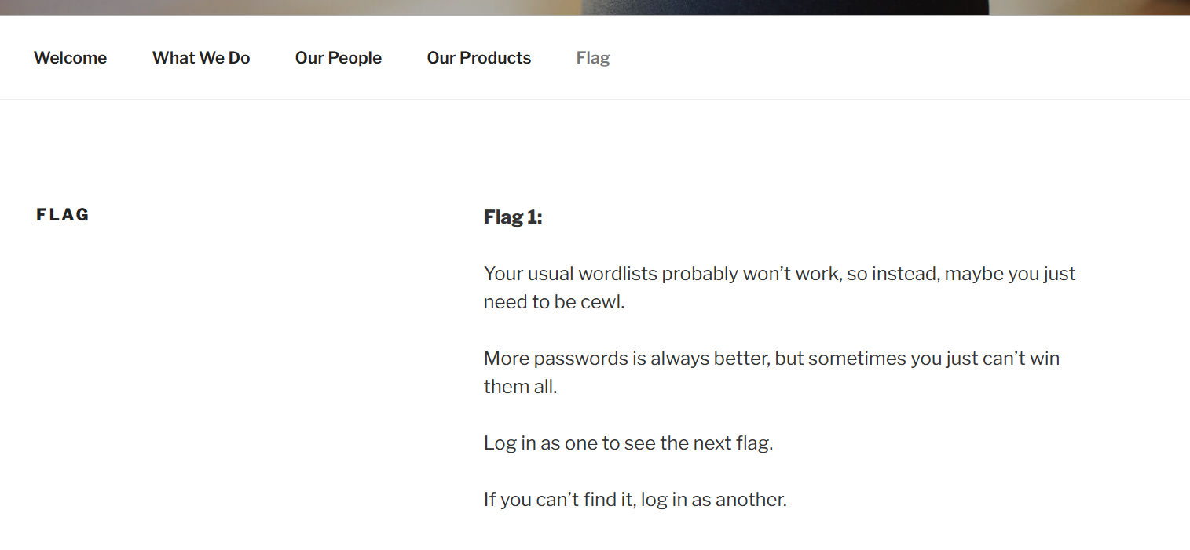Open the Our People page
The width and height of the screenshot is (1190, 550).
click(339, 58)
